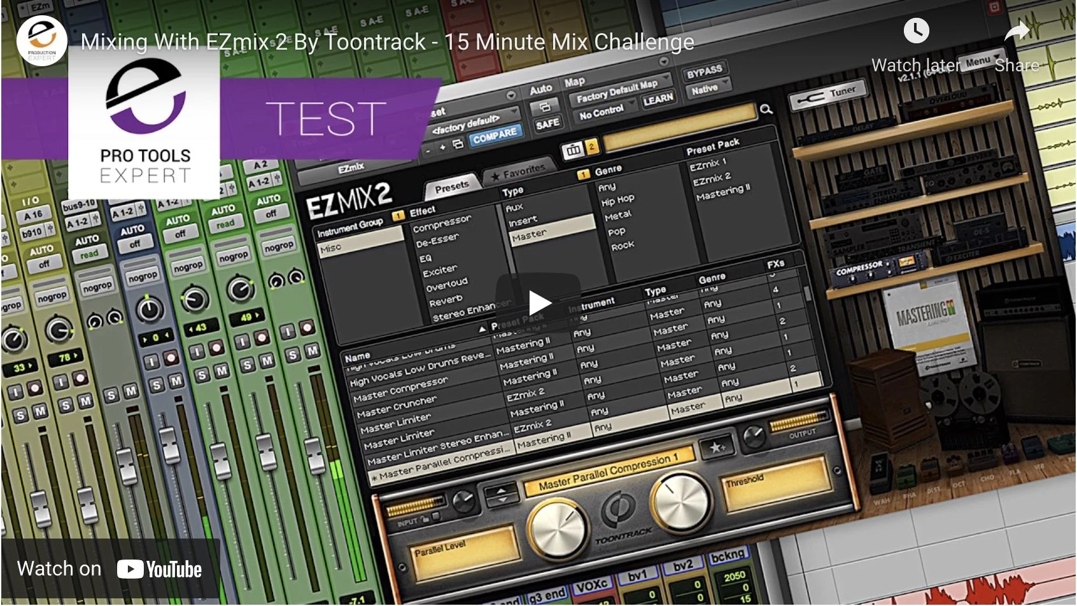Click the plugin preset copy icon beside COMPARE
The height and width of the screenshot is (606, 1077).
coord(458,144)
